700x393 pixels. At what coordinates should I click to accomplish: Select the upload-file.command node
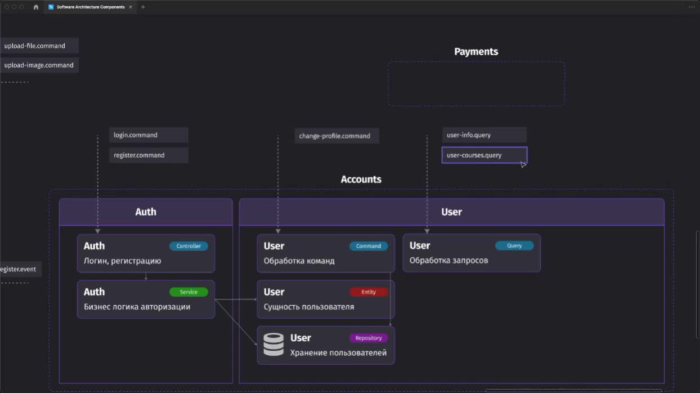(x=39, y=46)
